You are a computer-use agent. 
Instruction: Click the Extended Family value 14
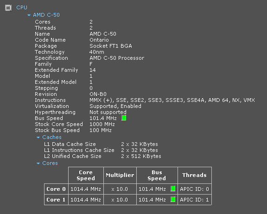point(93,70)
